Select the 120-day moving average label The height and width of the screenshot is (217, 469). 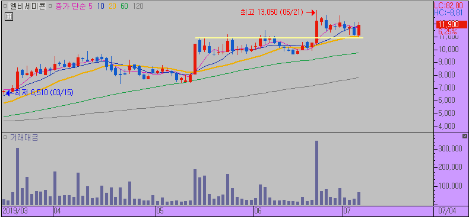coord(138,6)
